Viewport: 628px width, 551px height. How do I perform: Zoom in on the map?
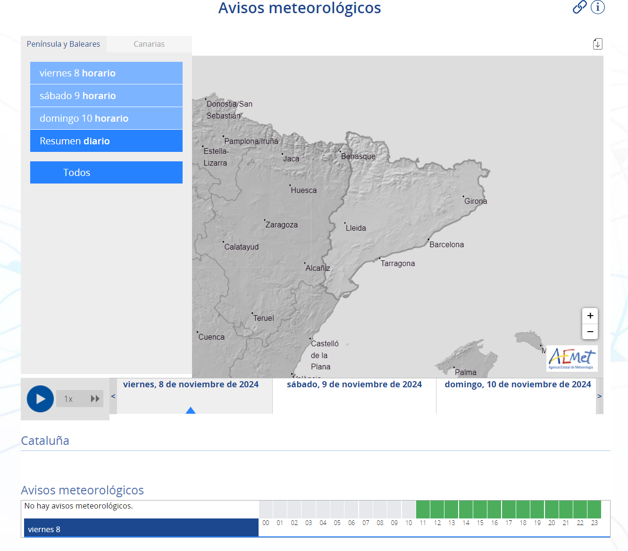tap(590, 316)
